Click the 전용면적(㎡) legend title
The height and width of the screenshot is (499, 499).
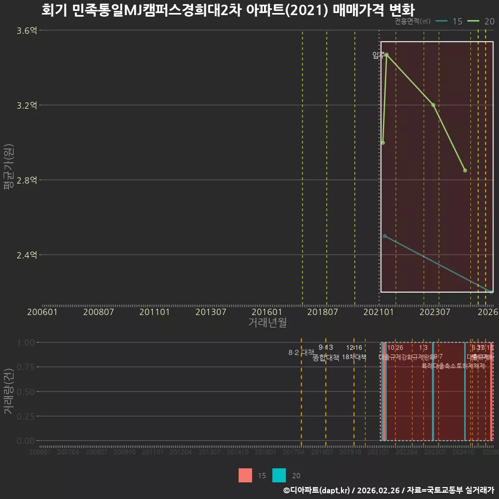point(412,21)
